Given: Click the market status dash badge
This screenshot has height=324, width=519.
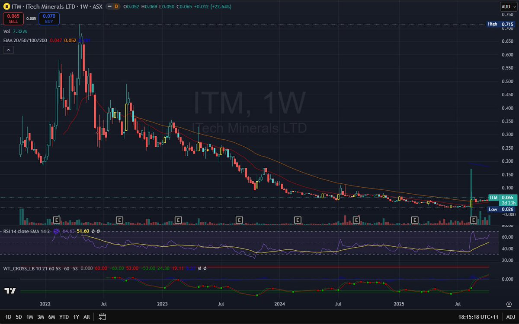Looking at the screenshot, I should [x=109, y=7].
